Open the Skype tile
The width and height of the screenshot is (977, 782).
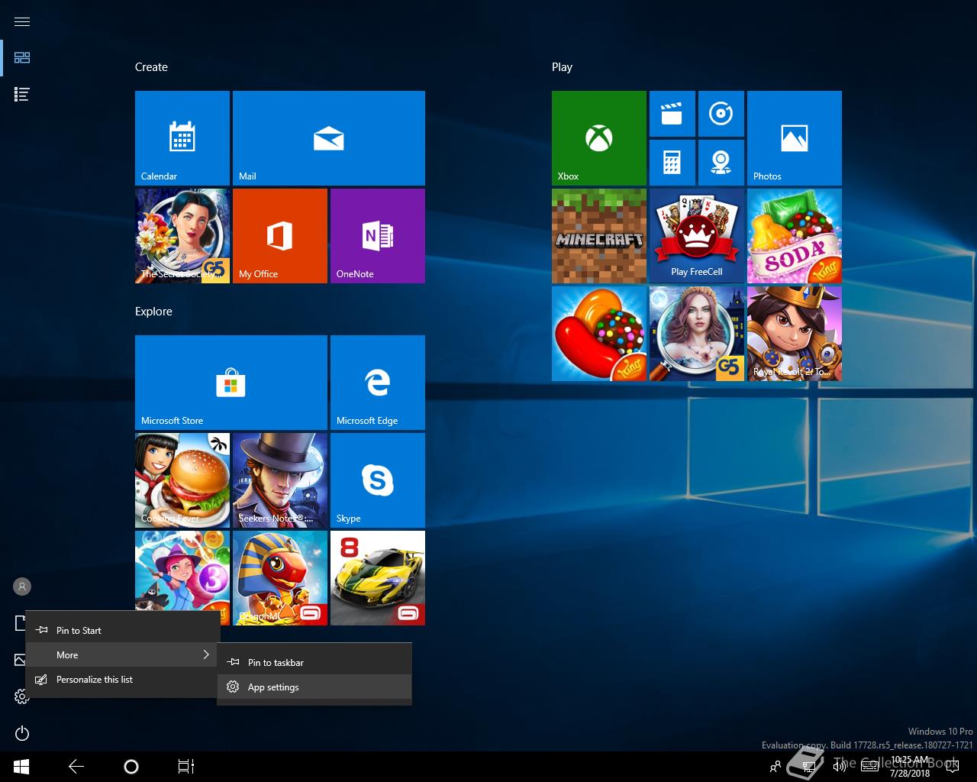(378, 480)
